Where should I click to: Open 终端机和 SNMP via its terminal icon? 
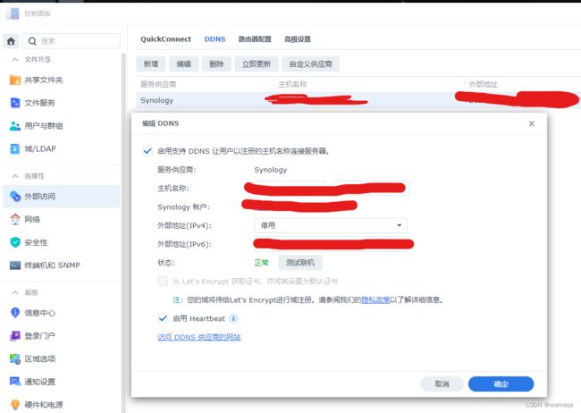15,265
